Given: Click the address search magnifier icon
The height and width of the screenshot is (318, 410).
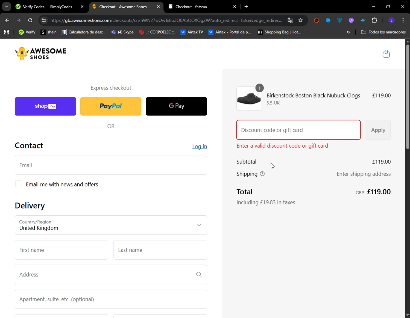Looking at the screenshot, I should 199,275.
